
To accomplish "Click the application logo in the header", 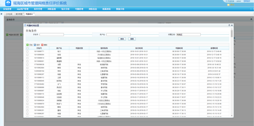I will click(9, 3).
